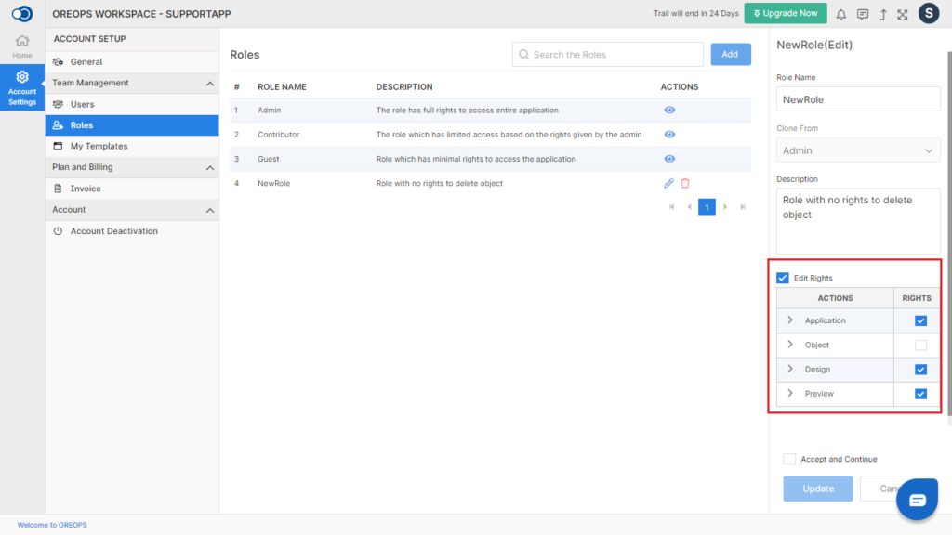The height and width of the screenshot is (535, 952).
Task: Click page 1 pagination button
Action: point(707,207)
